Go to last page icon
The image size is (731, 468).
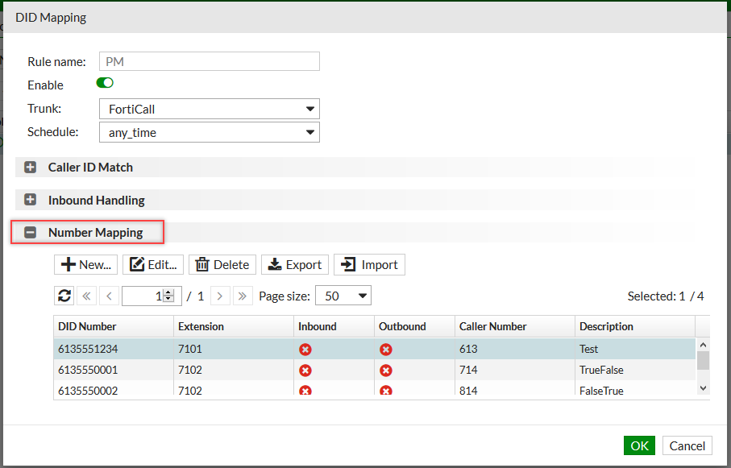click(243, 296)
